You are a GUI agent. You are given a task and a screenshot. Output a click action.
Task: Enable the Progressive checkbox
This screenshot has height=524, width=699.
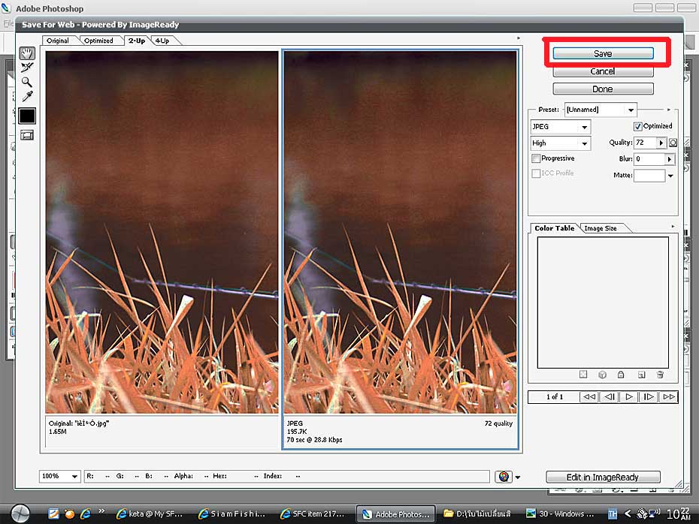point(536,158)
